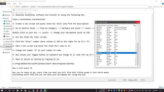Open Notepad Format menu
The image size is (164, 92).
point(21,13)
